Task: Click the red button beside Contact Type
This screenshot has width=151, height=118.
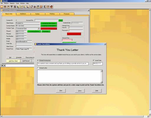Action: tap(49, 29)
